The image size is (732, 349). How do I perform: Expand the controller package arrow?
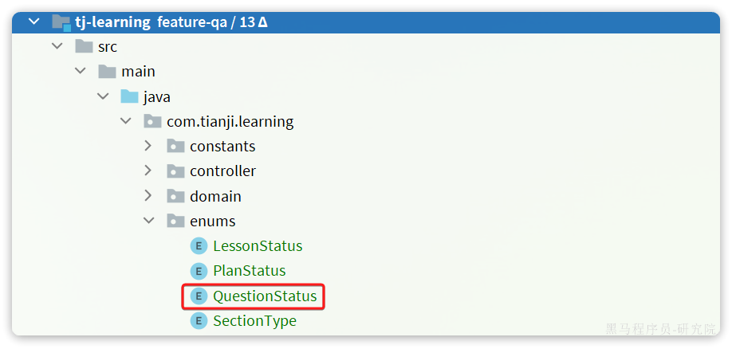[x=148, y=171]
